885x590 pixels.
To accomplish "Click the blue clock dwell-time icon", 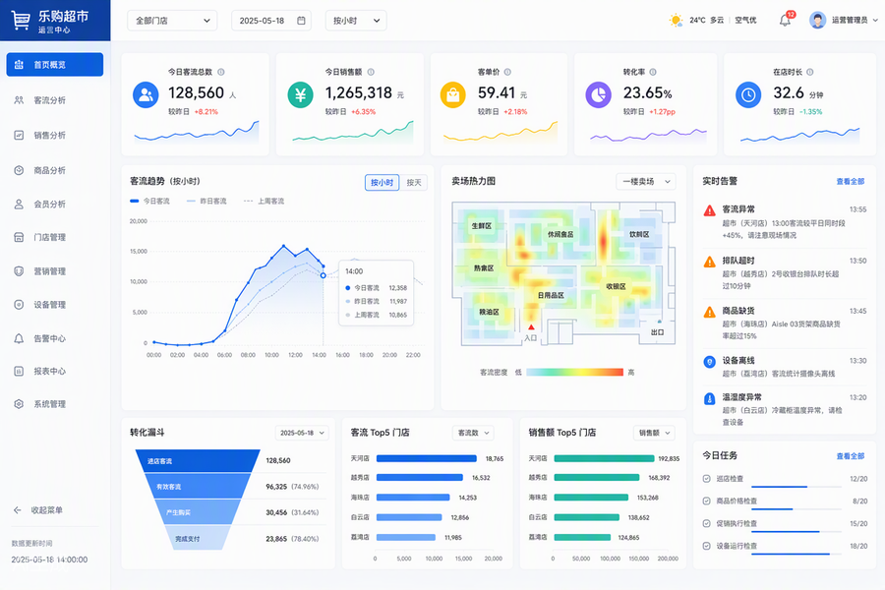I will click(748, 94).
